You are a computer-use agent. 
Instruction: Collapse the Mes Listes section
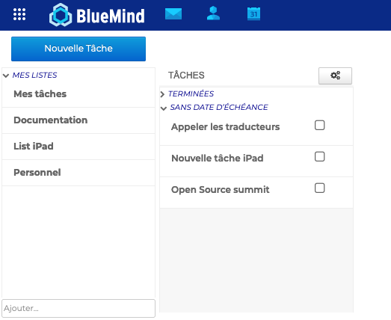coord(6,76)
